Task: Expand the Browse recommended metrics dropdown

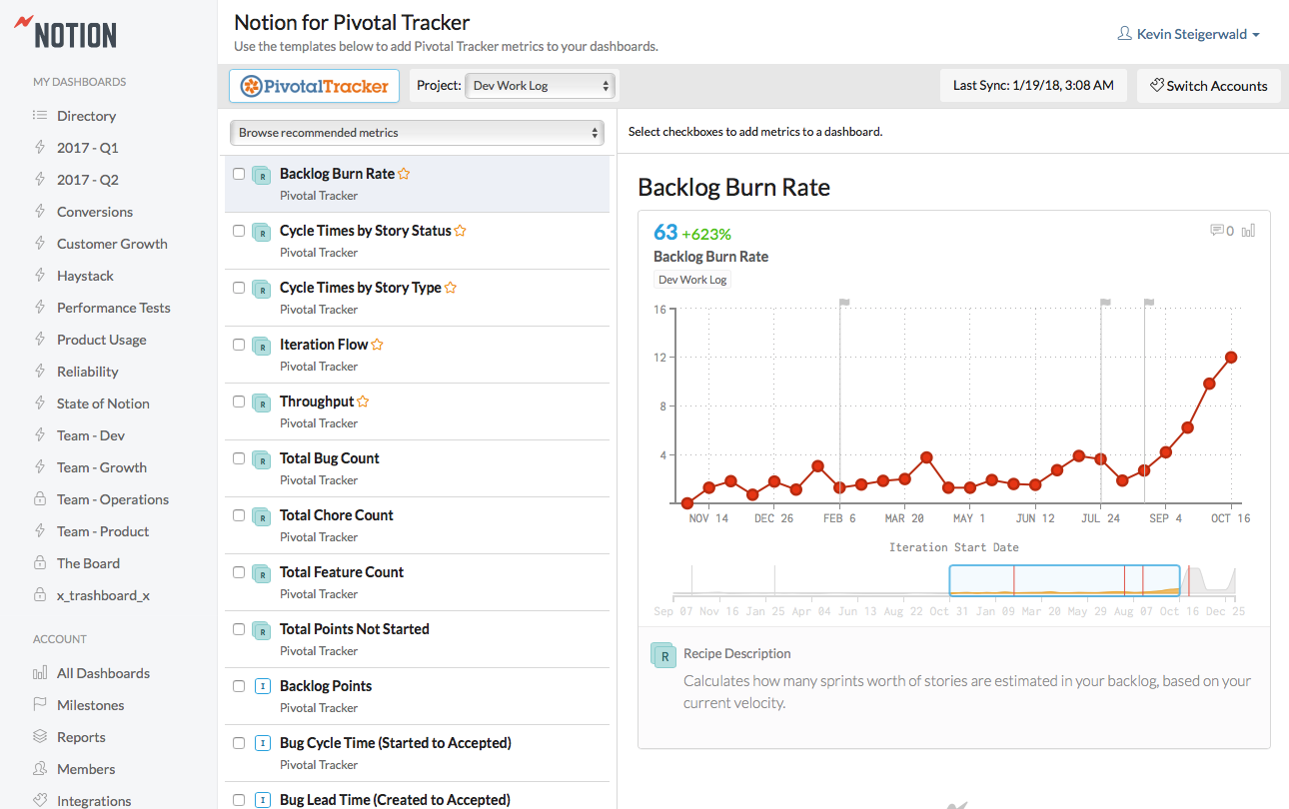Action: (x=417, y=133)
